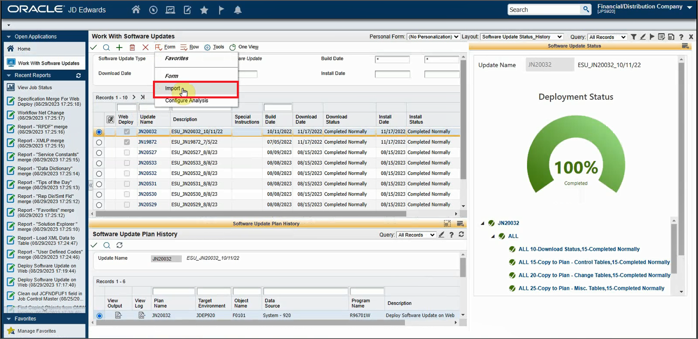Go to next records page arrow
The height and width of the screenshot is (339, 698).
point(134,97)
